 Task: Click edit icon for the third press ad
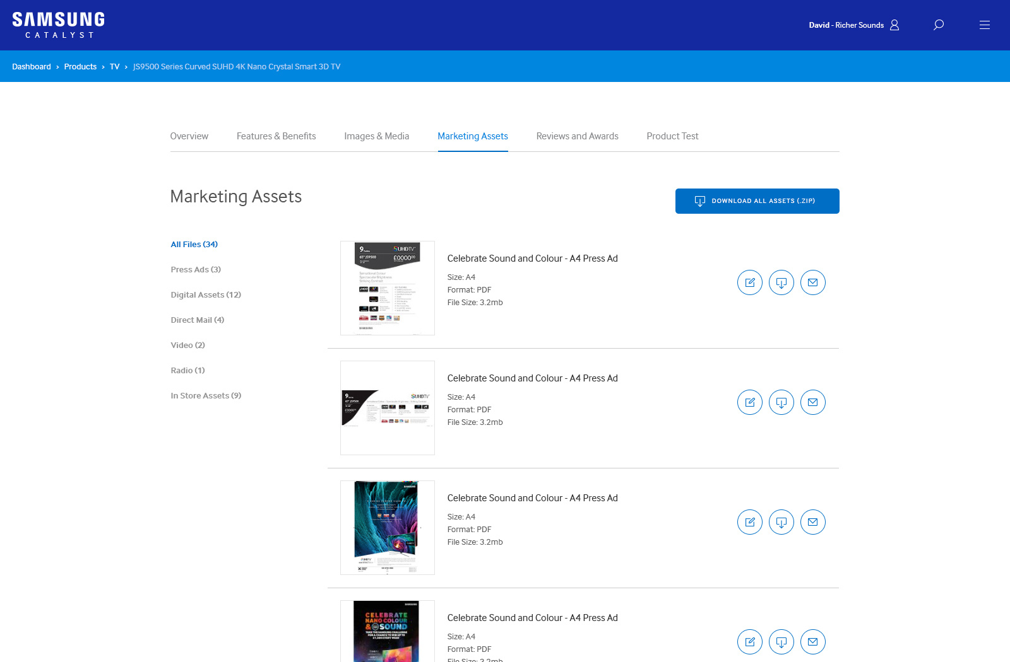pyautogui.click(x=749, y=522)
